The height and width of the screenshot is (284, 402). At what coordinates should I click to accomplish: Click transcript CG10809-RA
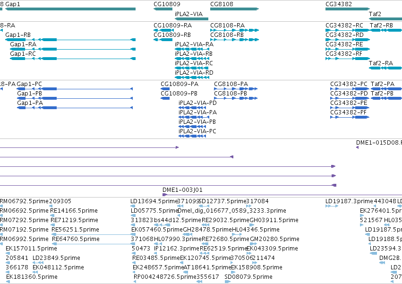tap(163, 30)
